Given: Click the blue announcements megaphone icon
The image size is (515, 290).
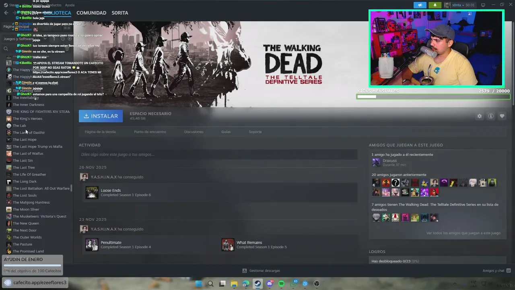Looking at the screenshot, I should click(420, 5).
